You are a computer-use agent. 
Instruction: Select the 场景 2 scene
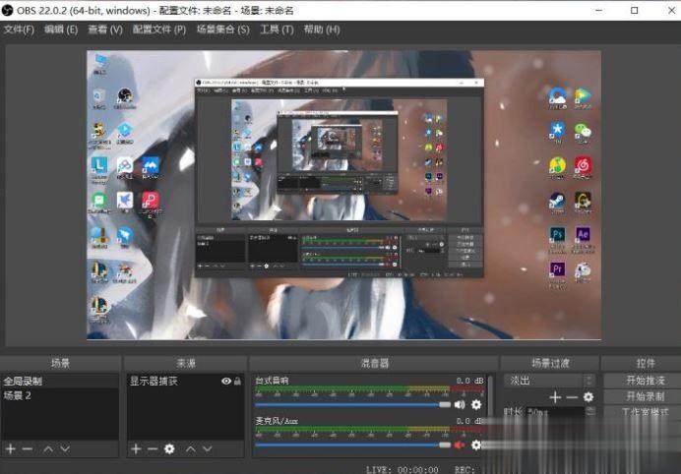click(59, 395)
